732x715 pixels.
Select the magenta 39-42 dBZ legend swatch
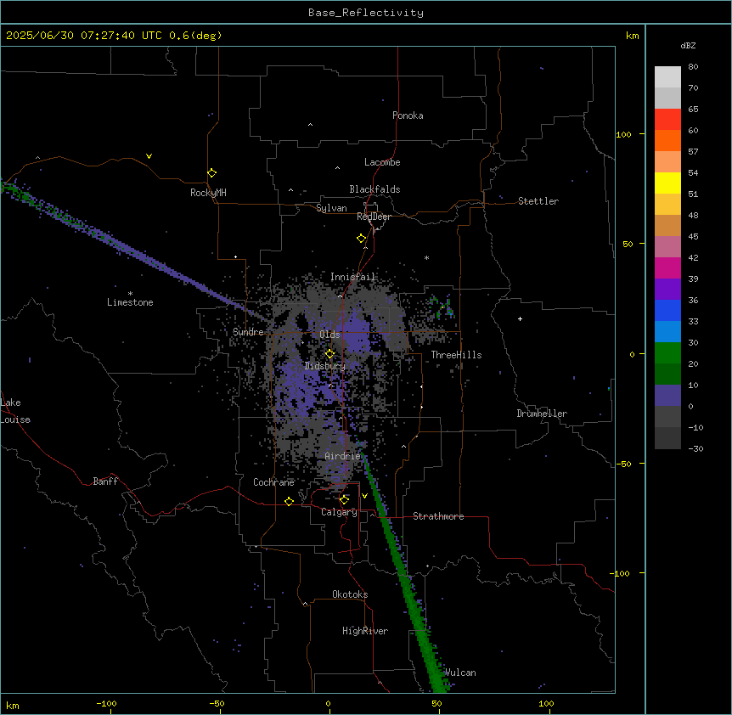pyautogui.click(x=667, y=267)
